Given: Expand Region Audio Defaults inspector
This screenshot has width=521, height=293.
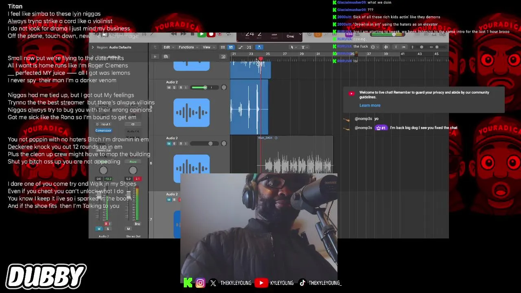Looking at the screenshot, I should (92, 47).
